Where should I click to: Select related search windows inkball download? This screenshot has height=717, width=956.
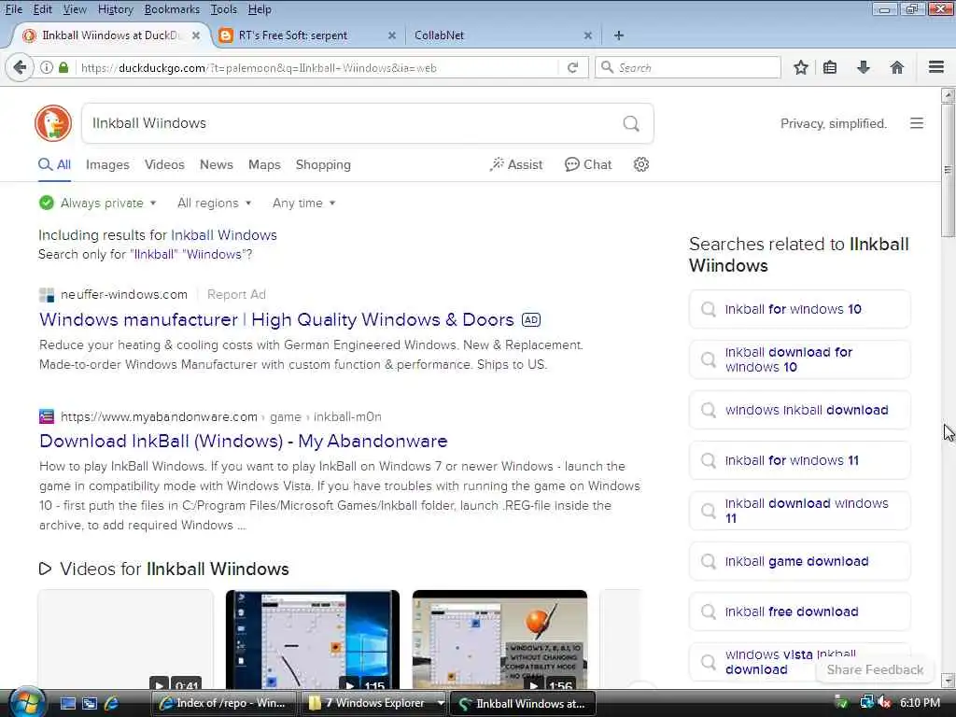tap(799, 410)
